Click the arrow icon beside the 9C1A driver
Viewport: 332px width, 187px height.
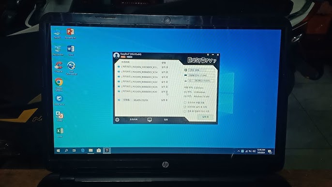pyautogui.click(x=119, y=77)
